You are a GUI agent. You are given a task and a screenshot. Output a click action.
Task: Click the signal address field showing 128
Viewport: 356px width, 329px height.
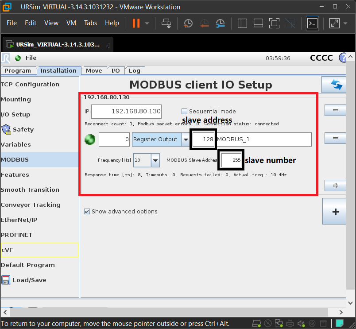(x=203, y=139)
